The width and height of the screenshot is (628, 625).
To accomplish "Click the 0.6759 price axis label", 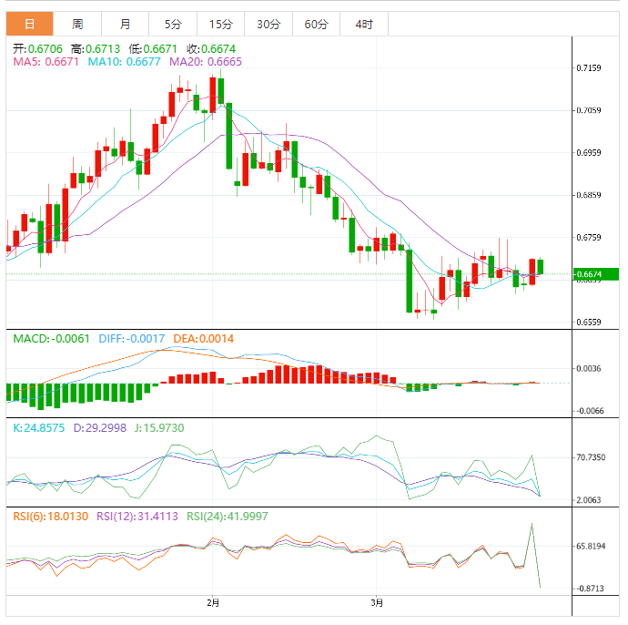I will click(589, 237).
